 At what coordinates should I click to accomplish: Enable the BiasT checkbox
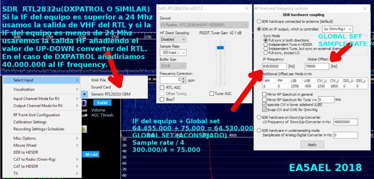162,99
